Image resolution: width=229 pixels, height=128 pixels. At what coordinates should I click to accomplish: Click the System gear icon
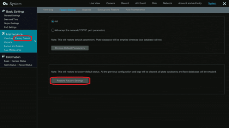point(5,4)
